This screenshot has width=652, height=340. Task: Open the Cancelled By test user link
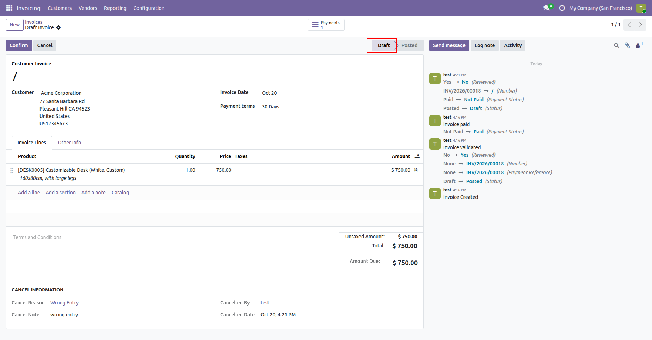tap(265, 303)
